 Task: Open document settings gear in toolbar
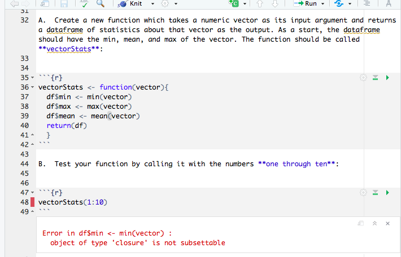[165, 3]
